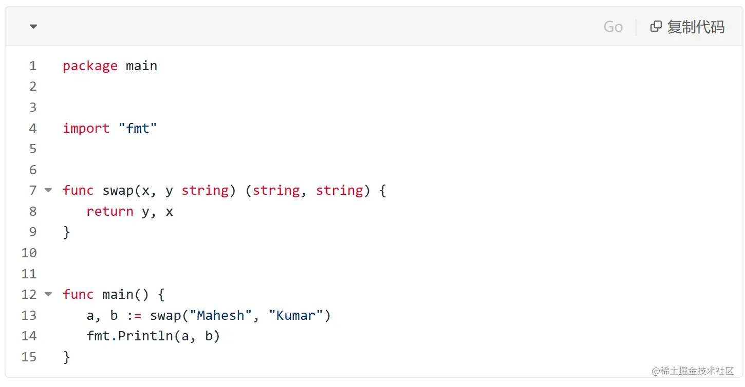The height and width of the screenshot is (387, 745).
Task: Click line number 4 in the gutter
Action: (x=33, y=128)
